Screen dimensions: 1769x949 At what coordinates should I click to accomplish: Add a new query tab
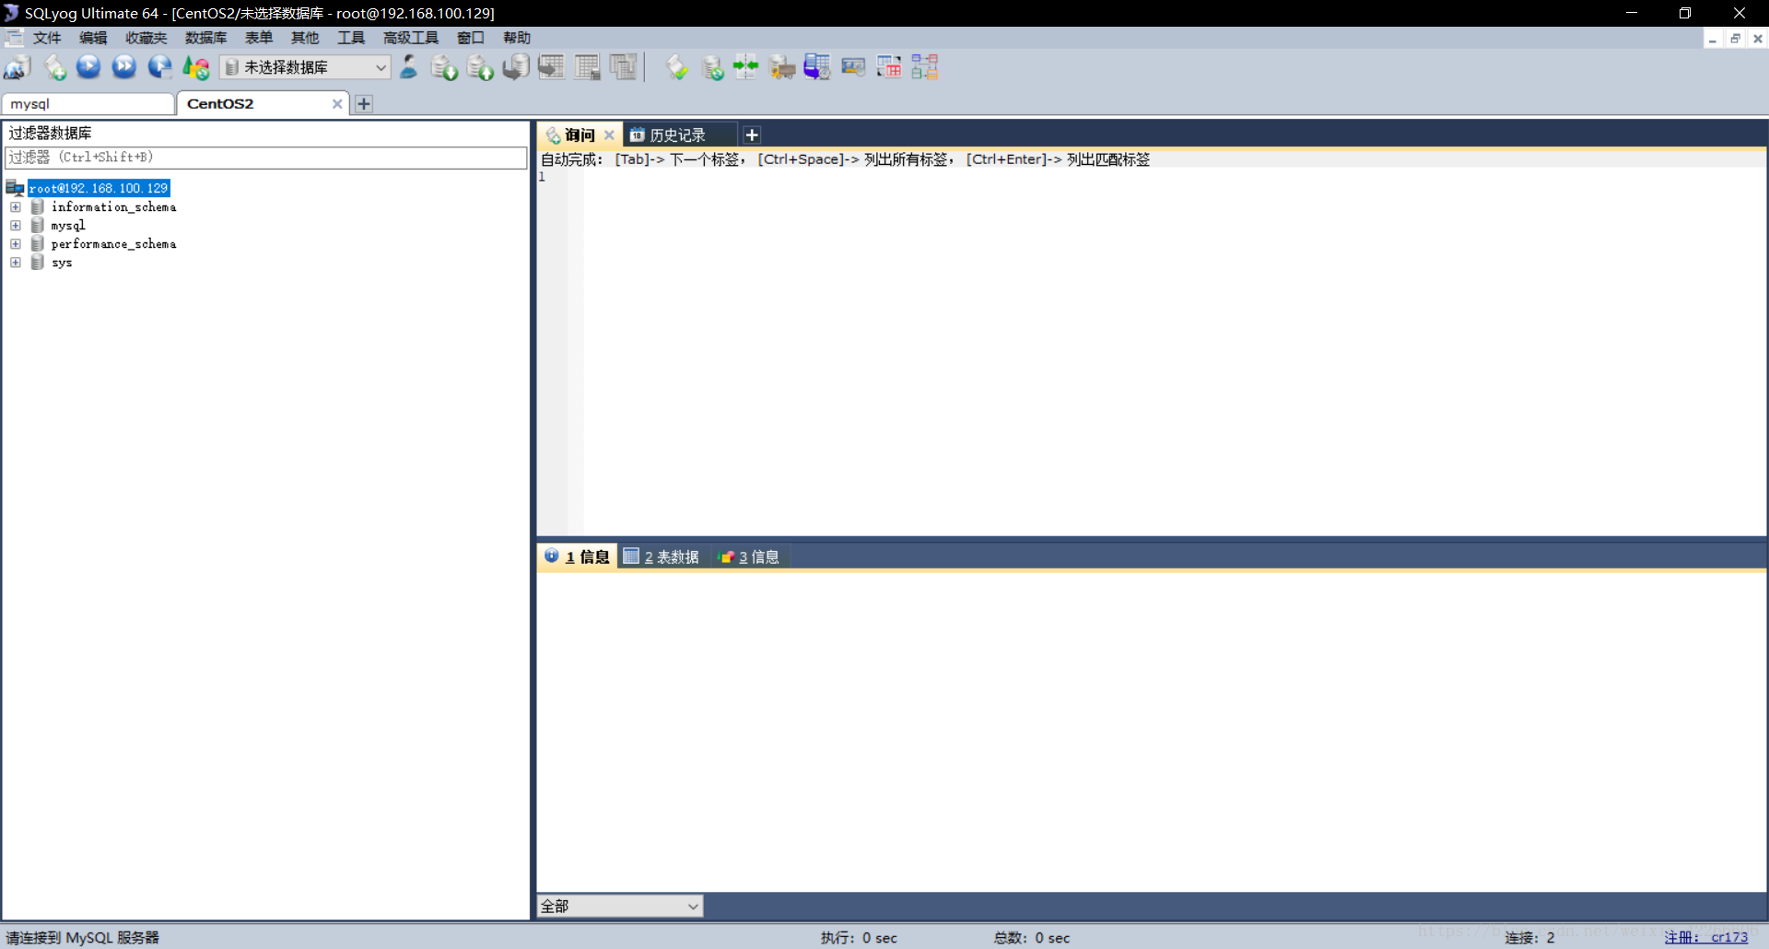[752, 135]
